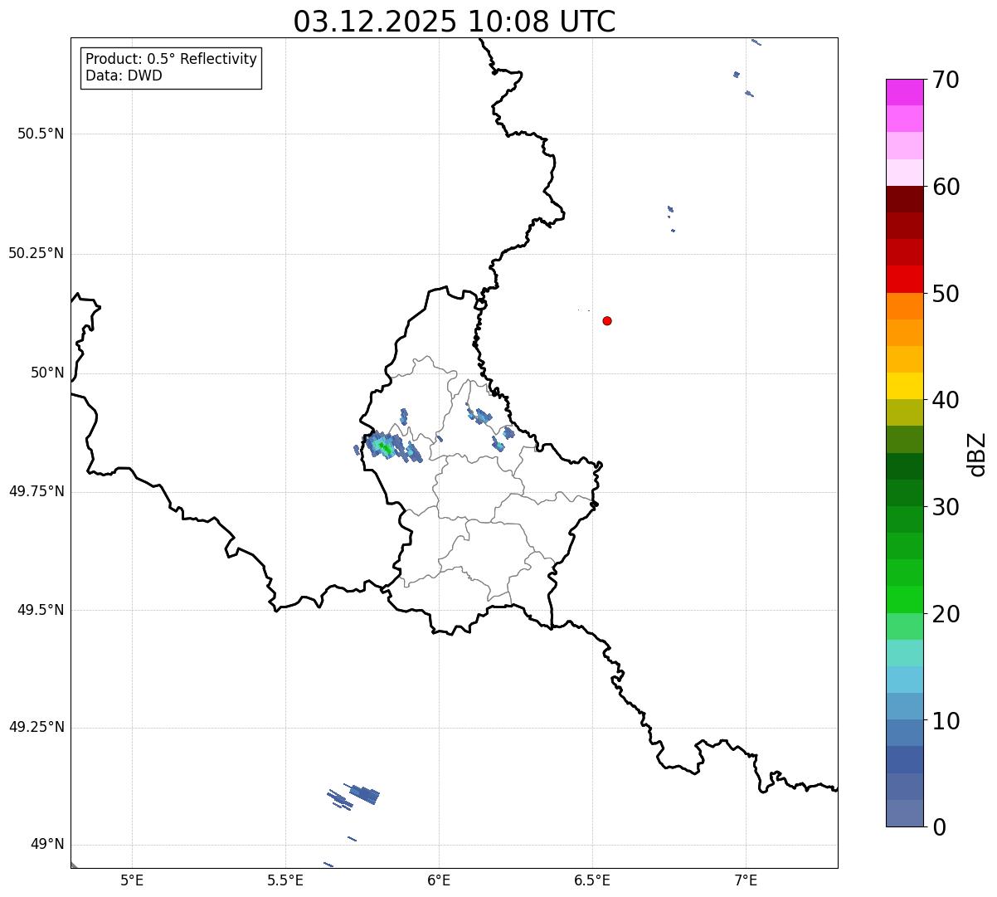Click the blue radar echo patch near 49.1°N
This screenshot has width=997, height=897.
click(363, 794)
